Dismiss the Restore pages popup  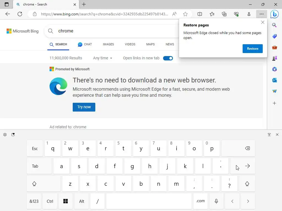coord(262,22)
